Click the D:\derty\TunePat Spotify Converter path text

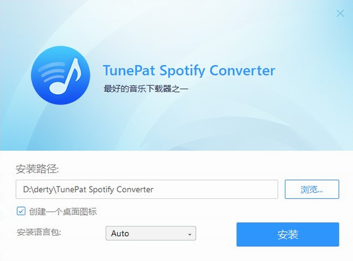pos(88,189)
